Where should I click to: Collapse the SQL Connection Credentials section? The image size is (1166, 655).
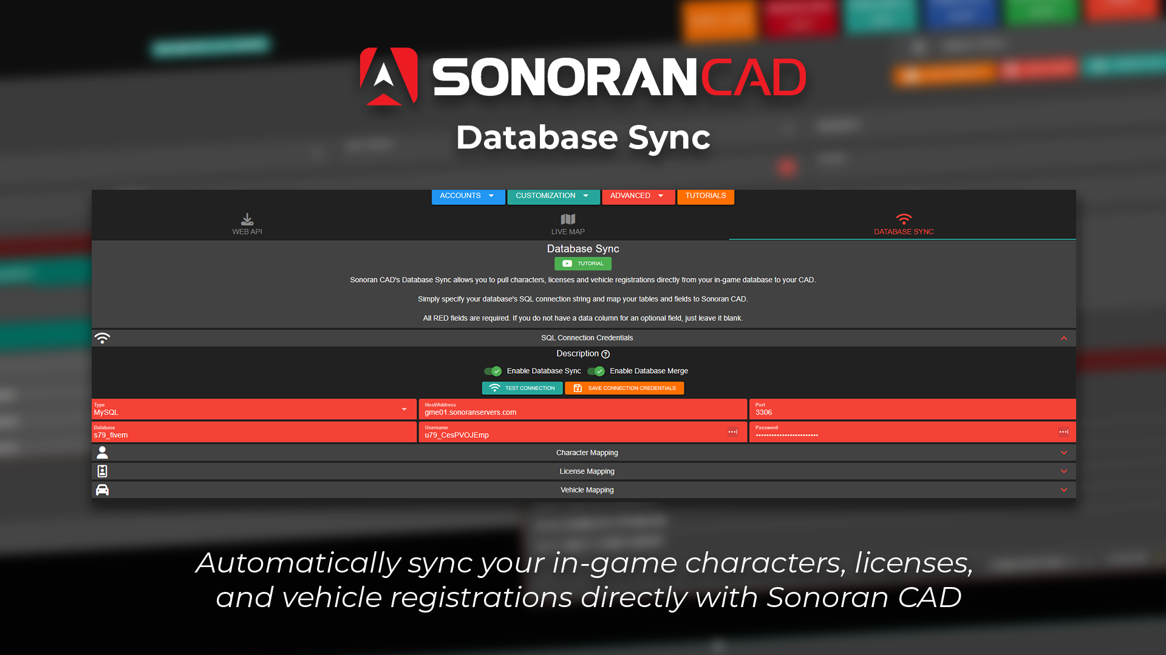click(x=1064, y=338)
